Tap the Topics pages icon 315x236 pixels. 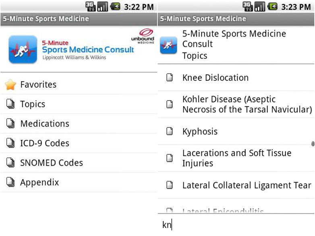point(10,104)
